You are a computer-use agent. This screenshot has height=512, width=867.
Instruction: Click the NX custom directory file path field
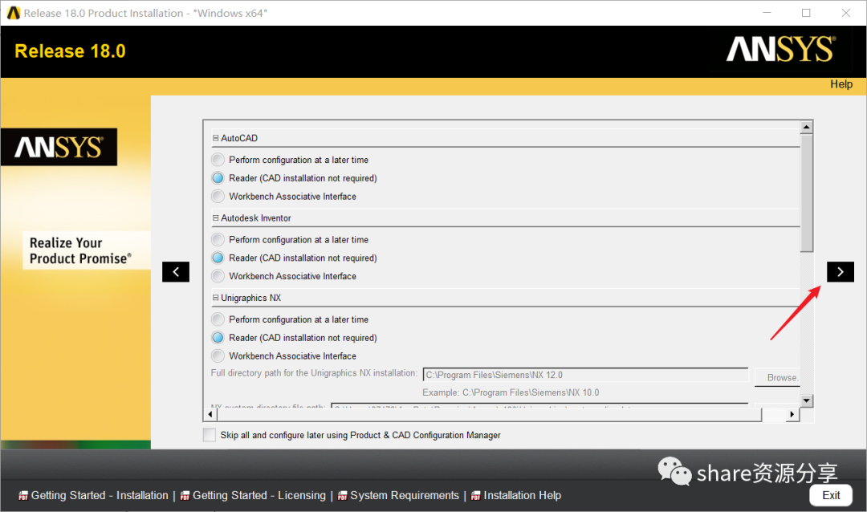539,406
